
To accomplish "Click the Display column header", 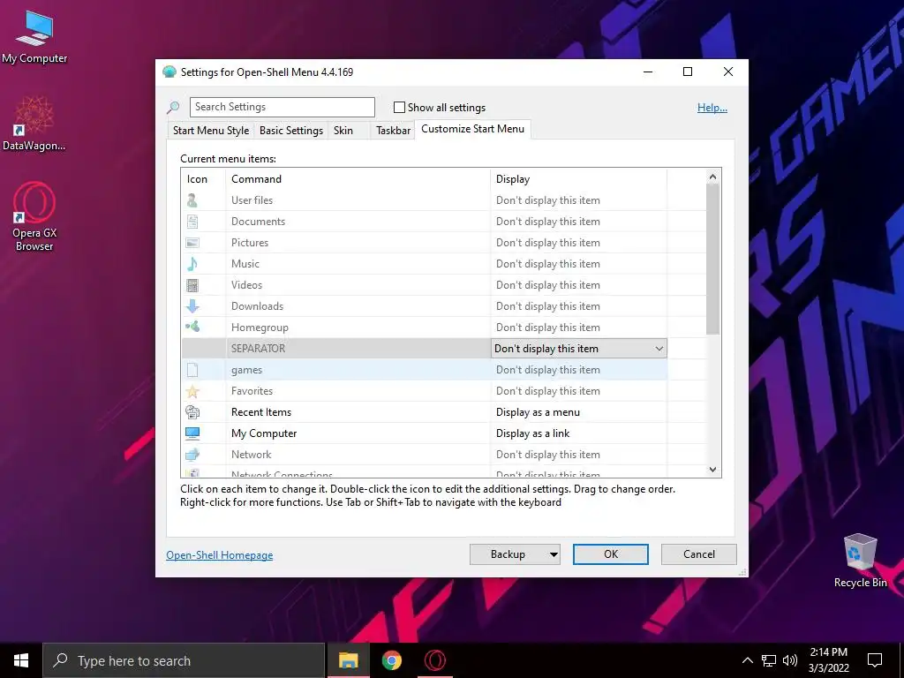I will [579, 178].
